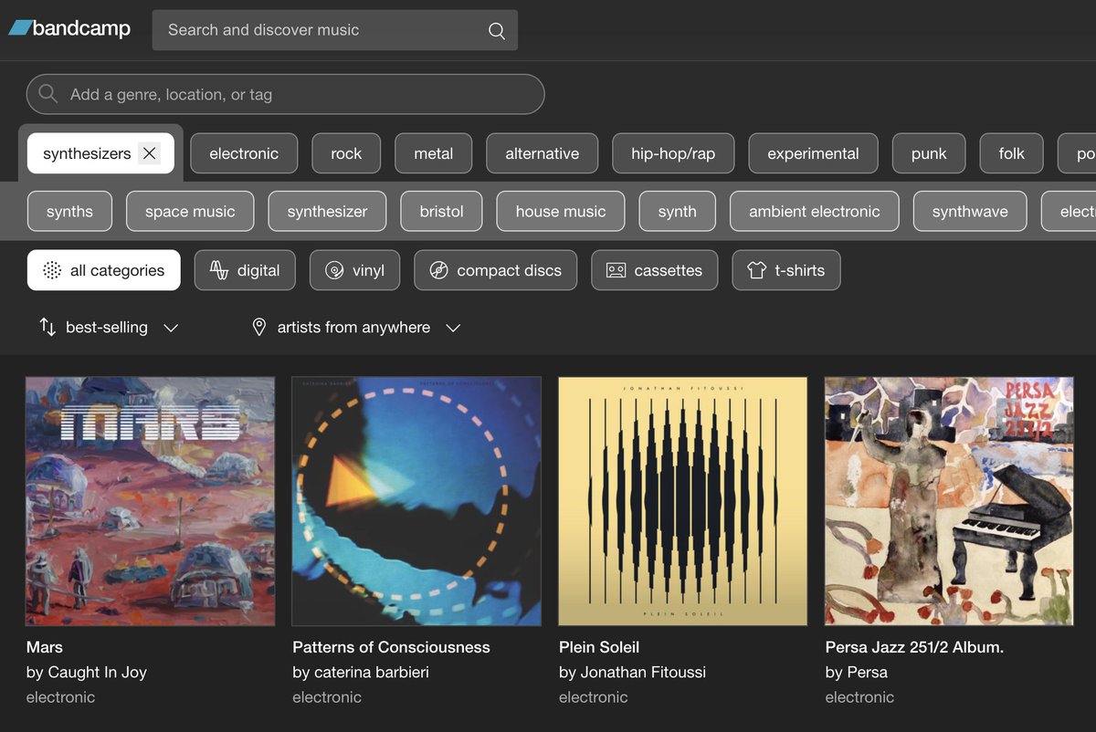Focus the Add a genre, location, or tag field

[x=285, y=94]
